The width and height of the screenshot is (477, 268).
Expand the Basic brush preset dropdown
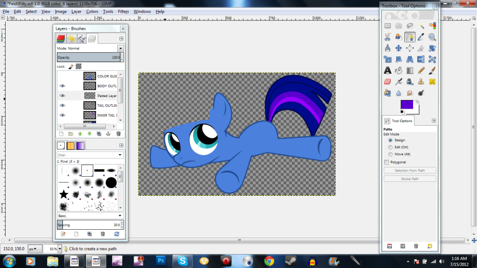point(120,216)
